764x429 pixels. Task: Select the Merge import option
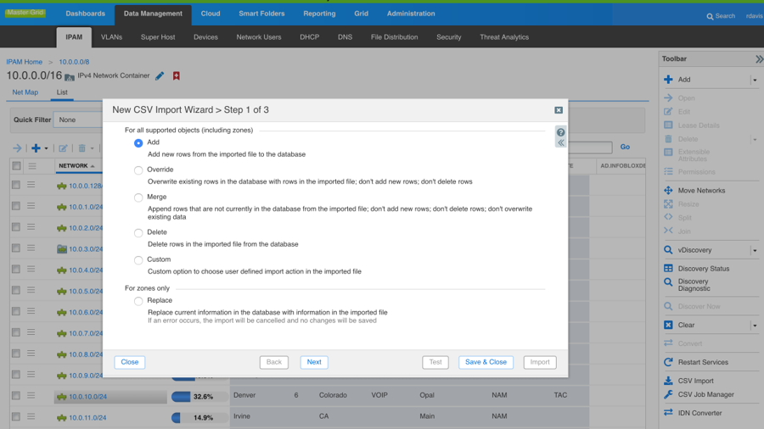pyautogui.click(x=138, y=198)
